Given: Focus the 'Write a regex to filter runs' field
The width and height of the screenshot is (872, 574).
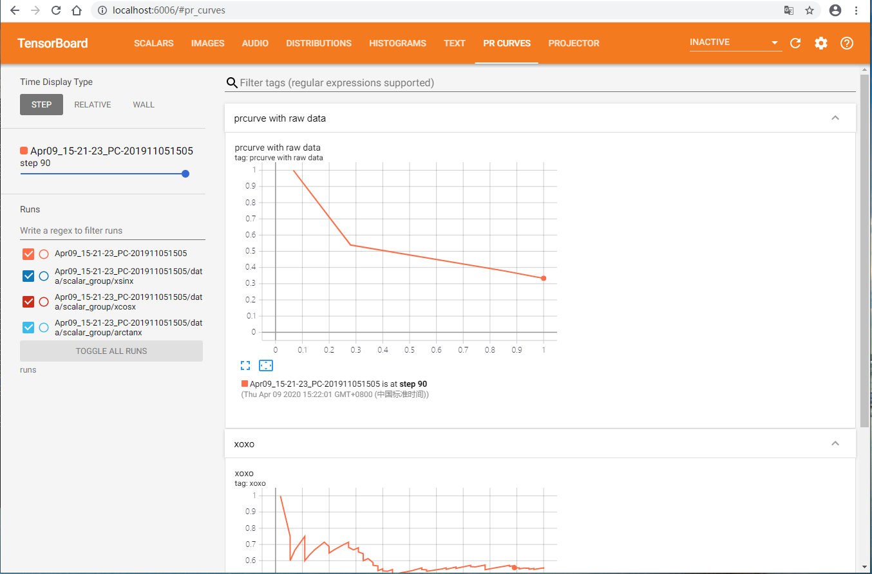Looking at the screenshot, I should click(113, 230).
